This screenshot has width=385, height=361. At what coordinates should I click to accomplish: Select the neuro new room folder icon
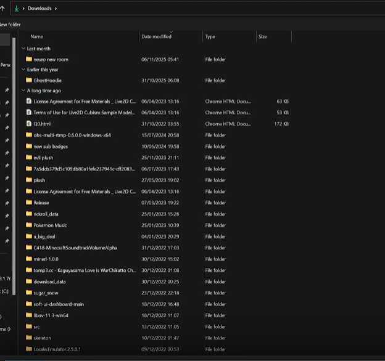click(x=28, y=59)
